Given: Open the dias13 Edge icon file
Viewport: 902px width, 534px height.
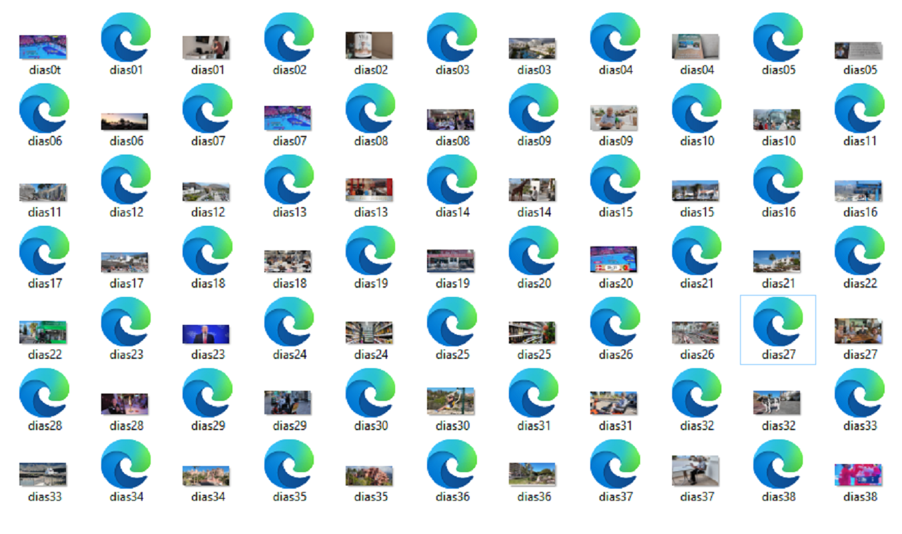Looking at the screenshot, I should (x=289, y=180).
